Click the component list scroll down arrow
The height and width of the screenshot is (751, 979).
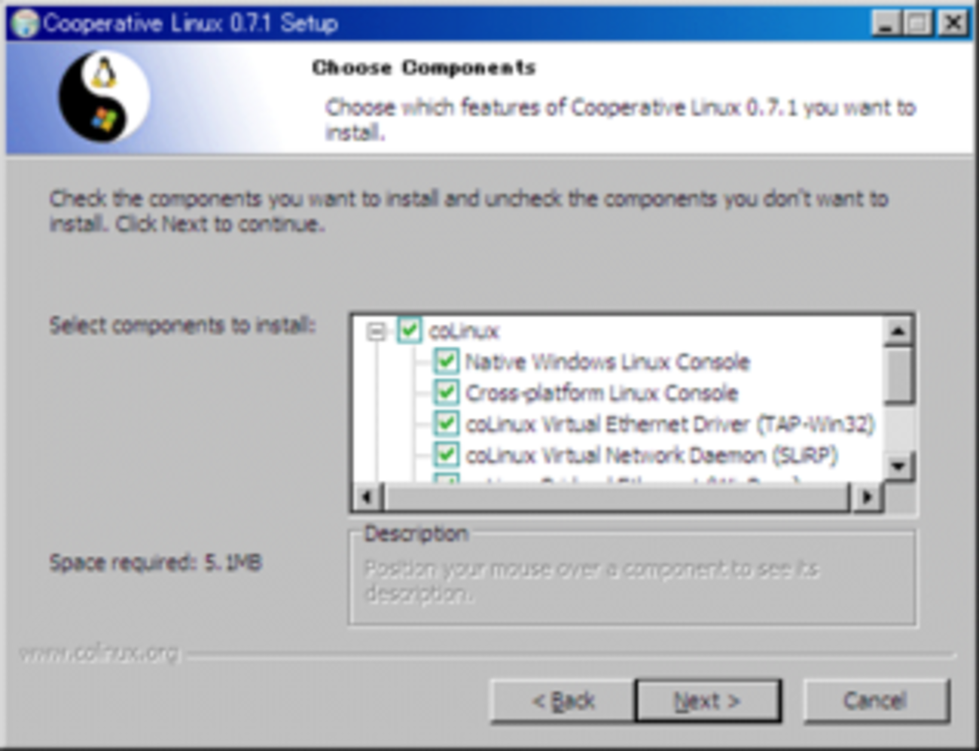coord(898,466)
